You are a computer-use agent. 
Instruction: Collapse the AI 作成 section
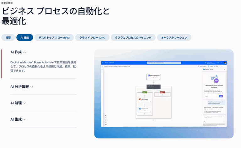18,52
